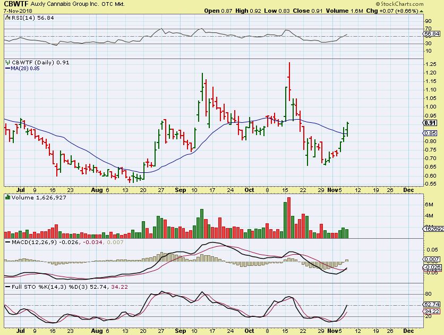The image size is (444, 335).
Task: Click the 52.74 stochastic %K tag on right axis
Action: pyautogui.click(x=432, y=304)
